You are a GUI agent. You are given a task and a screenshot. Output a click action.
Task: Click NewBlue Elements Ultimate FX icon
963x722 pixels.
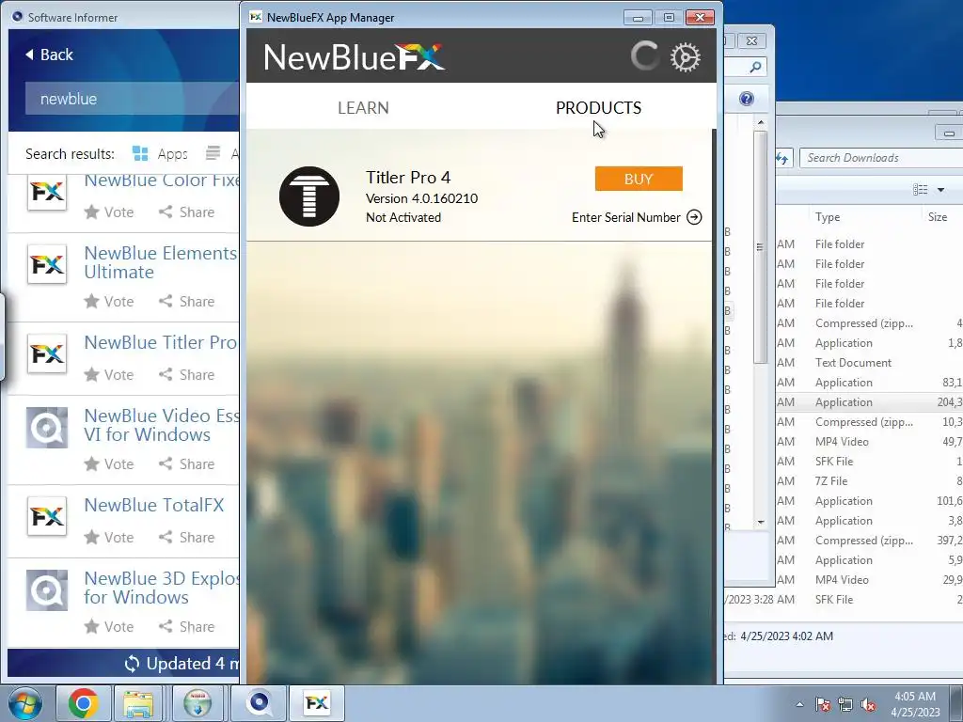point(47,264)
